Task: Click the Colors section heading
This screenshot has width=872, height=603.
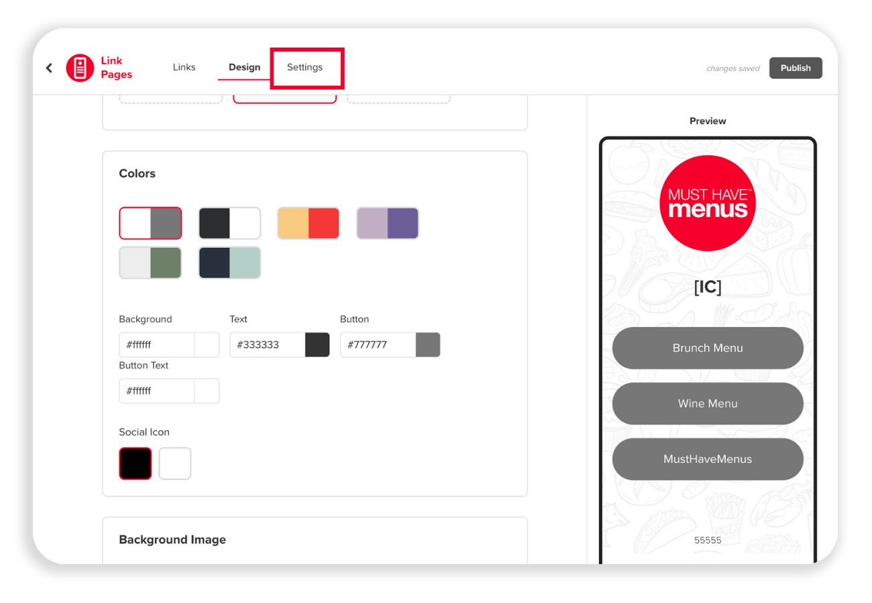Action: point(137,174)
